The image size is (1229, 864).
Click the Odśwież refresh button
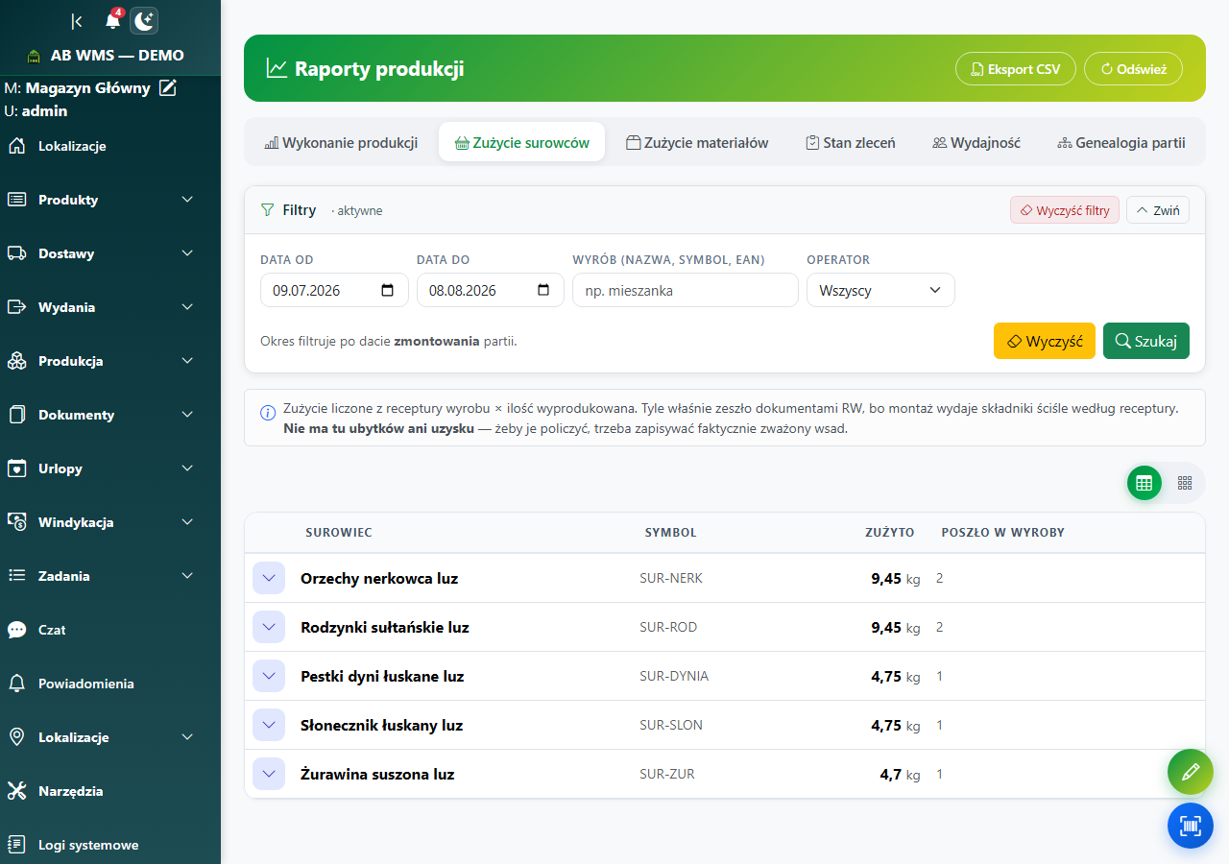pyautogui.click(x=1133, y=69)
